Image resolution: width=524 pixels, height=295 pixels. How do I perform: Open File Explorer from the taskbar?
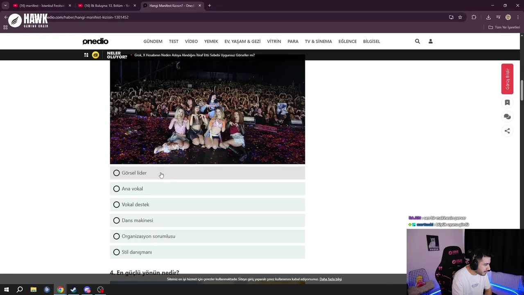34,290
